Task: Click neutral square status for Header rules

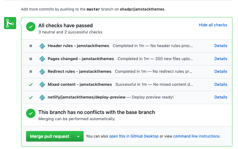Action: click(30, 46)
